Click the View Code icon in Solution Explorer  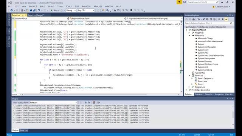(219, 19)
